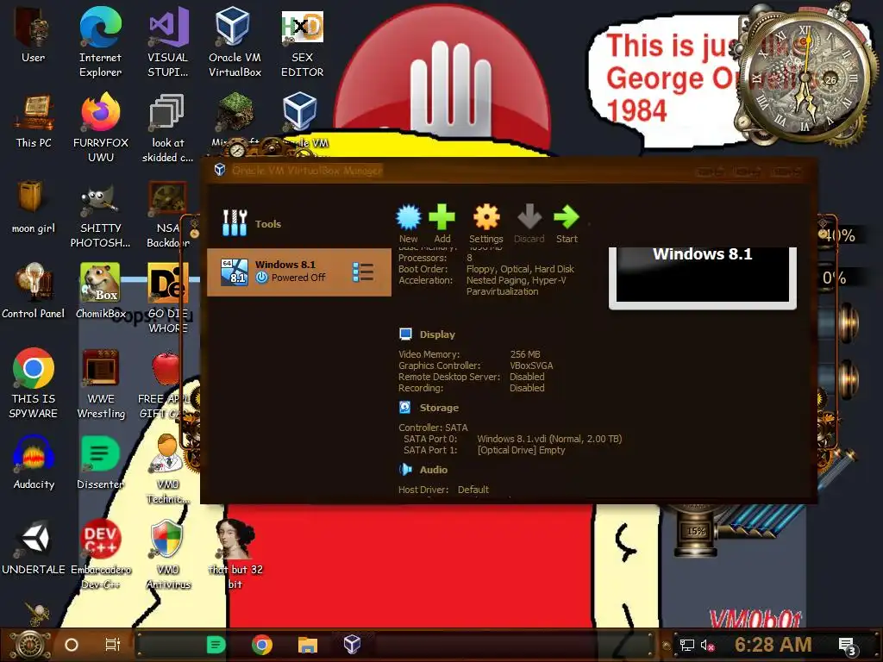Click the Optical Drive Empty text
The height and width of the screenshot is (662, 883).
(x=521, y=450)
